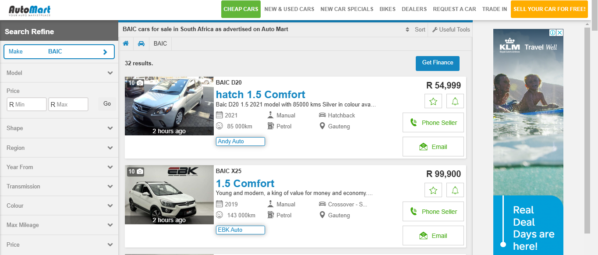This screenshot has height=255, width=598.
Task: Click the home breadcrumb icon
Action: coord(126,43)
